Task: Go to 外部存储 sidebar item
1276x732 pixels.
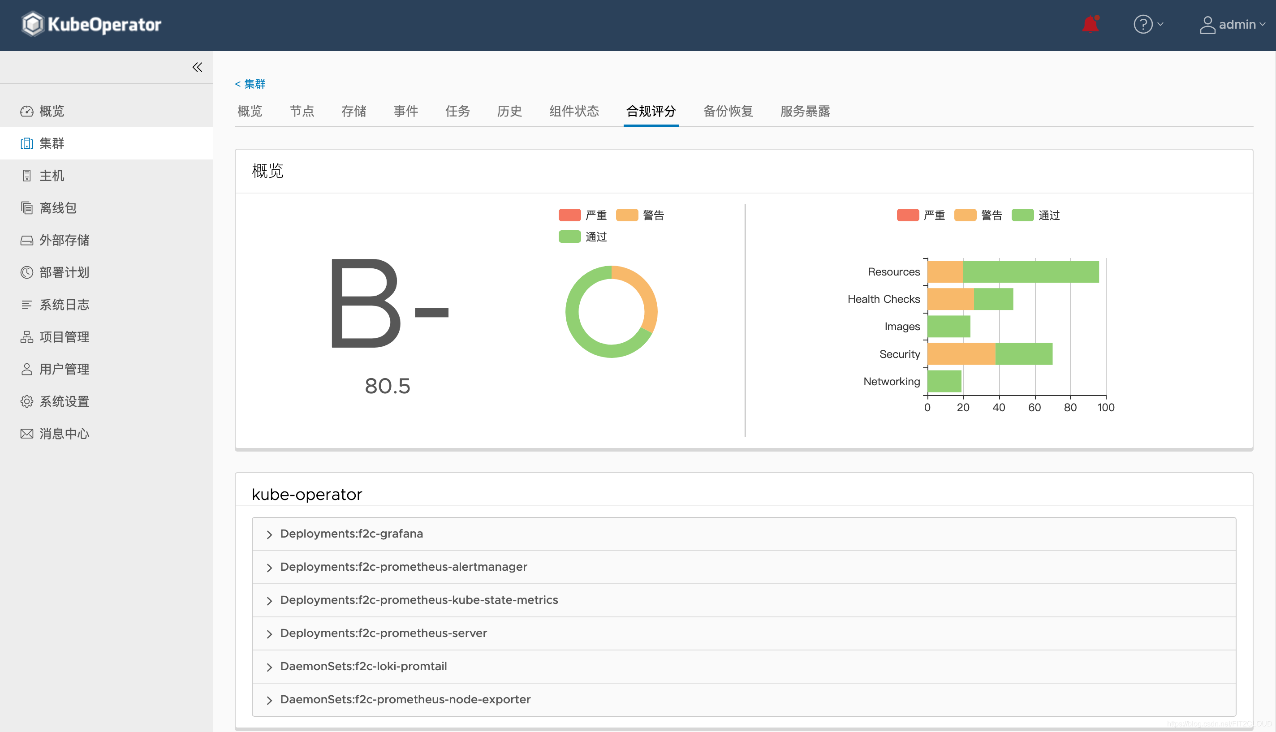Action: [x=107, y=240]
